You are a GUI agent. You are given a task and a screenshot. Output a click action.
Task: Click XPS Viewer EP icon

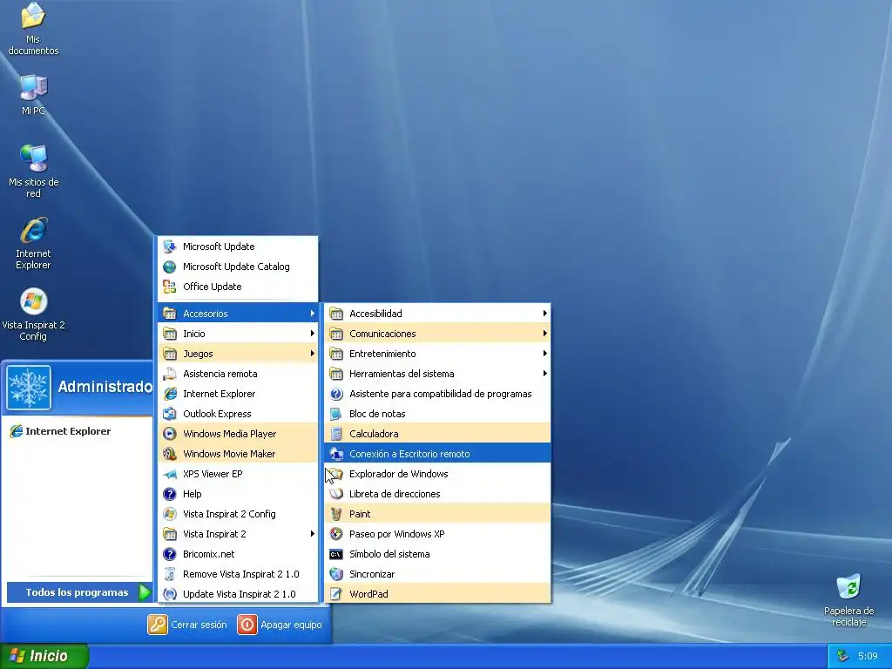click(170, 474)
